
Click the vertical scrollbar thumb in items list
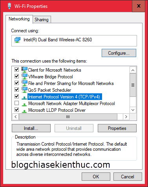[x=133, y=85]
